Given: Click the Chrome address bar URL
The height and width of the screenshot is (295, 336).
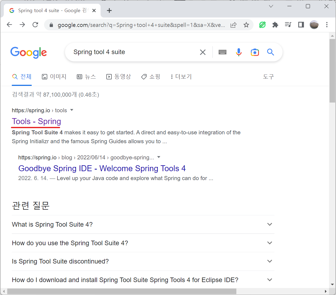Looking at the screenshot, I should tap(141, 25).
